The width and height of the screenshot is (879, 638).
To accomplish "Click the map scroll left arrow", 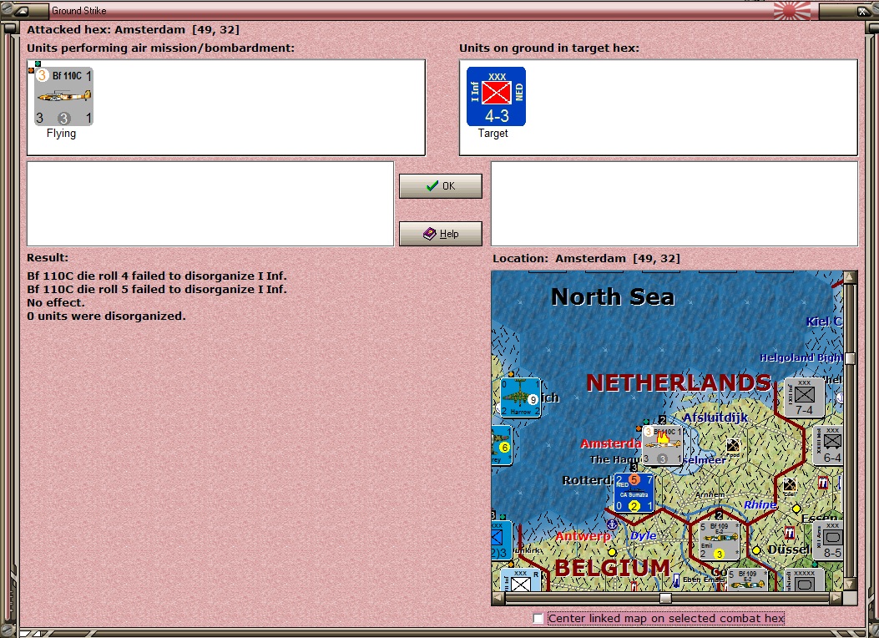I will click(x=498, y=598).
